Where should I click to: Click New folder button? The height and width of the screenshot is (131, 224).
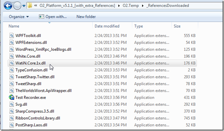[x=86, y=17]
